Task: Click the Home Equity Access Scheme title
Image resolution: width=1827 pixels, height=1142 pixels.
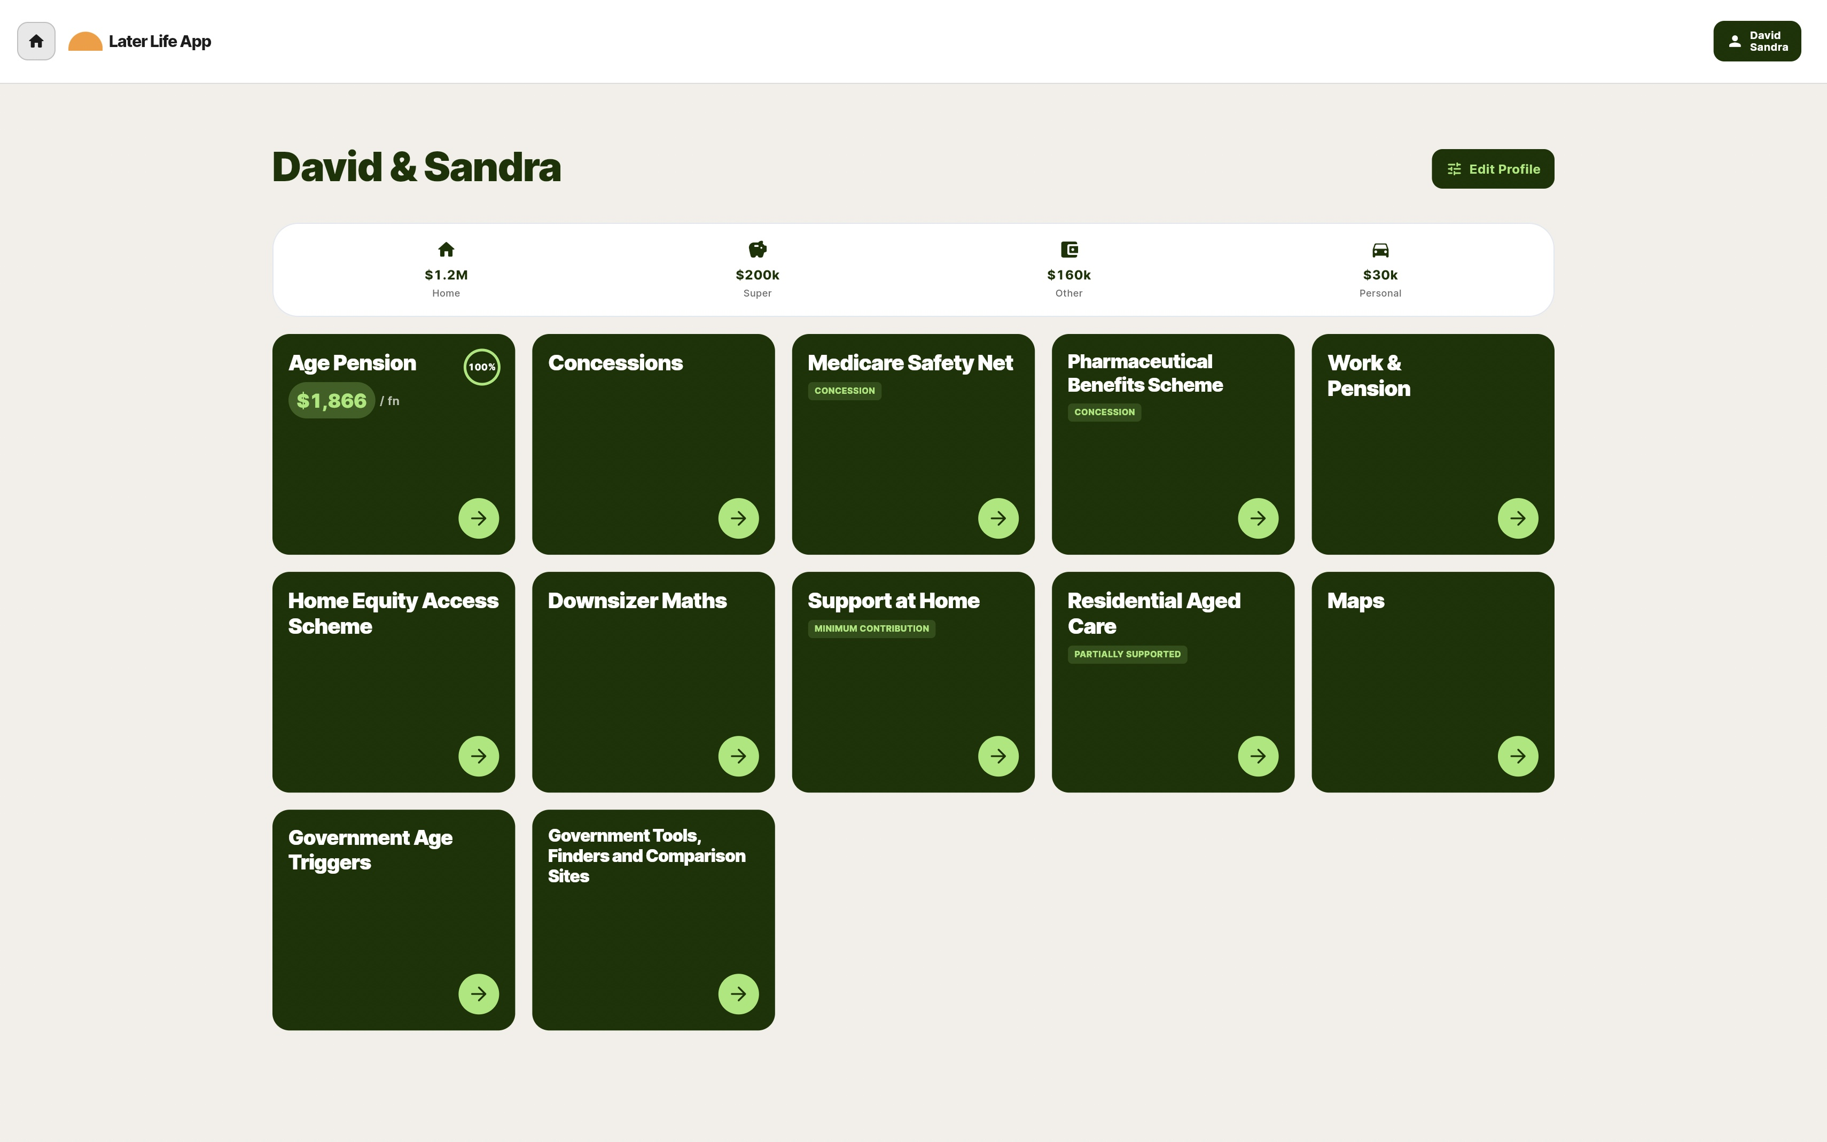Action: pyautogui.click(x=393, y=613)
